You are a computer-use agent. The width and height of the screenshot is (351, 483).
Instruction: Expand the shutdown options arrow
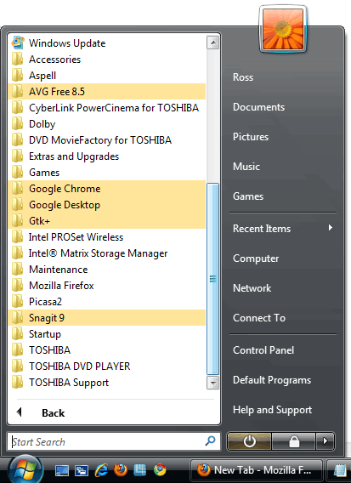[326, 441]
